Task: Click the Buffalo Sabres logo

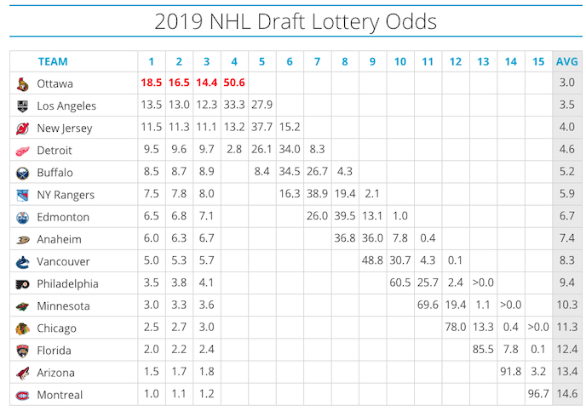Action: pos(22,173)
